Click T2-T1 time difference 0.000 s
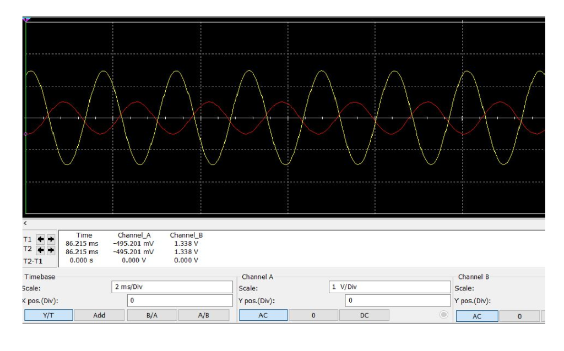 82,260
